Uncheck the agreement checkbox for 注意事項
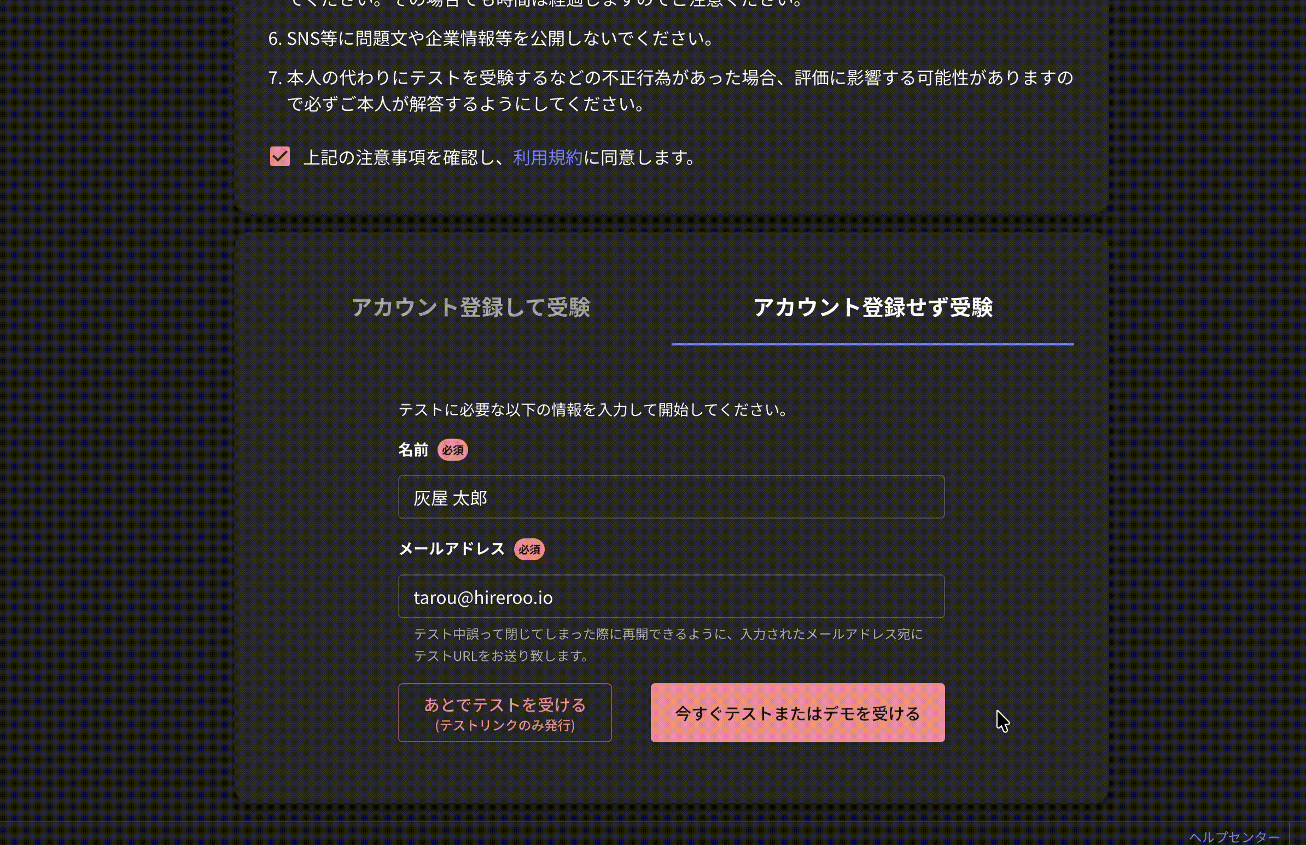Viewport: 1306px width, 845px height. tap(280, 156)
